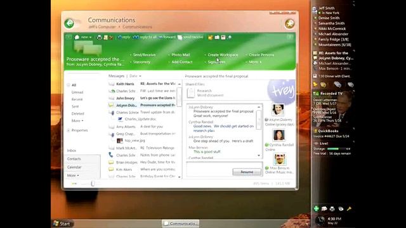406x228 pixels.
Task: Click Max Benson's contact photo
Action: tap(280, 159)
